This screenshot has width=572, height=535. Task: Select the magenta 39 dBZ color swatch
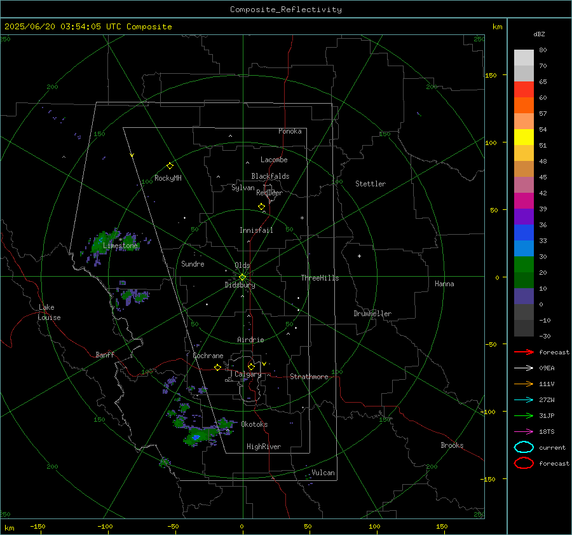coord(524,200)
